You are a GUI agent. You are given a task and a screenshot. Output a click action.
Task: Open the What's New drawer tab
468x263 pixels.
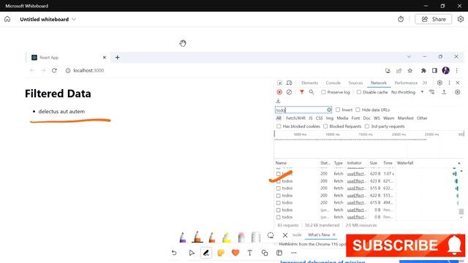pos(319,235)
